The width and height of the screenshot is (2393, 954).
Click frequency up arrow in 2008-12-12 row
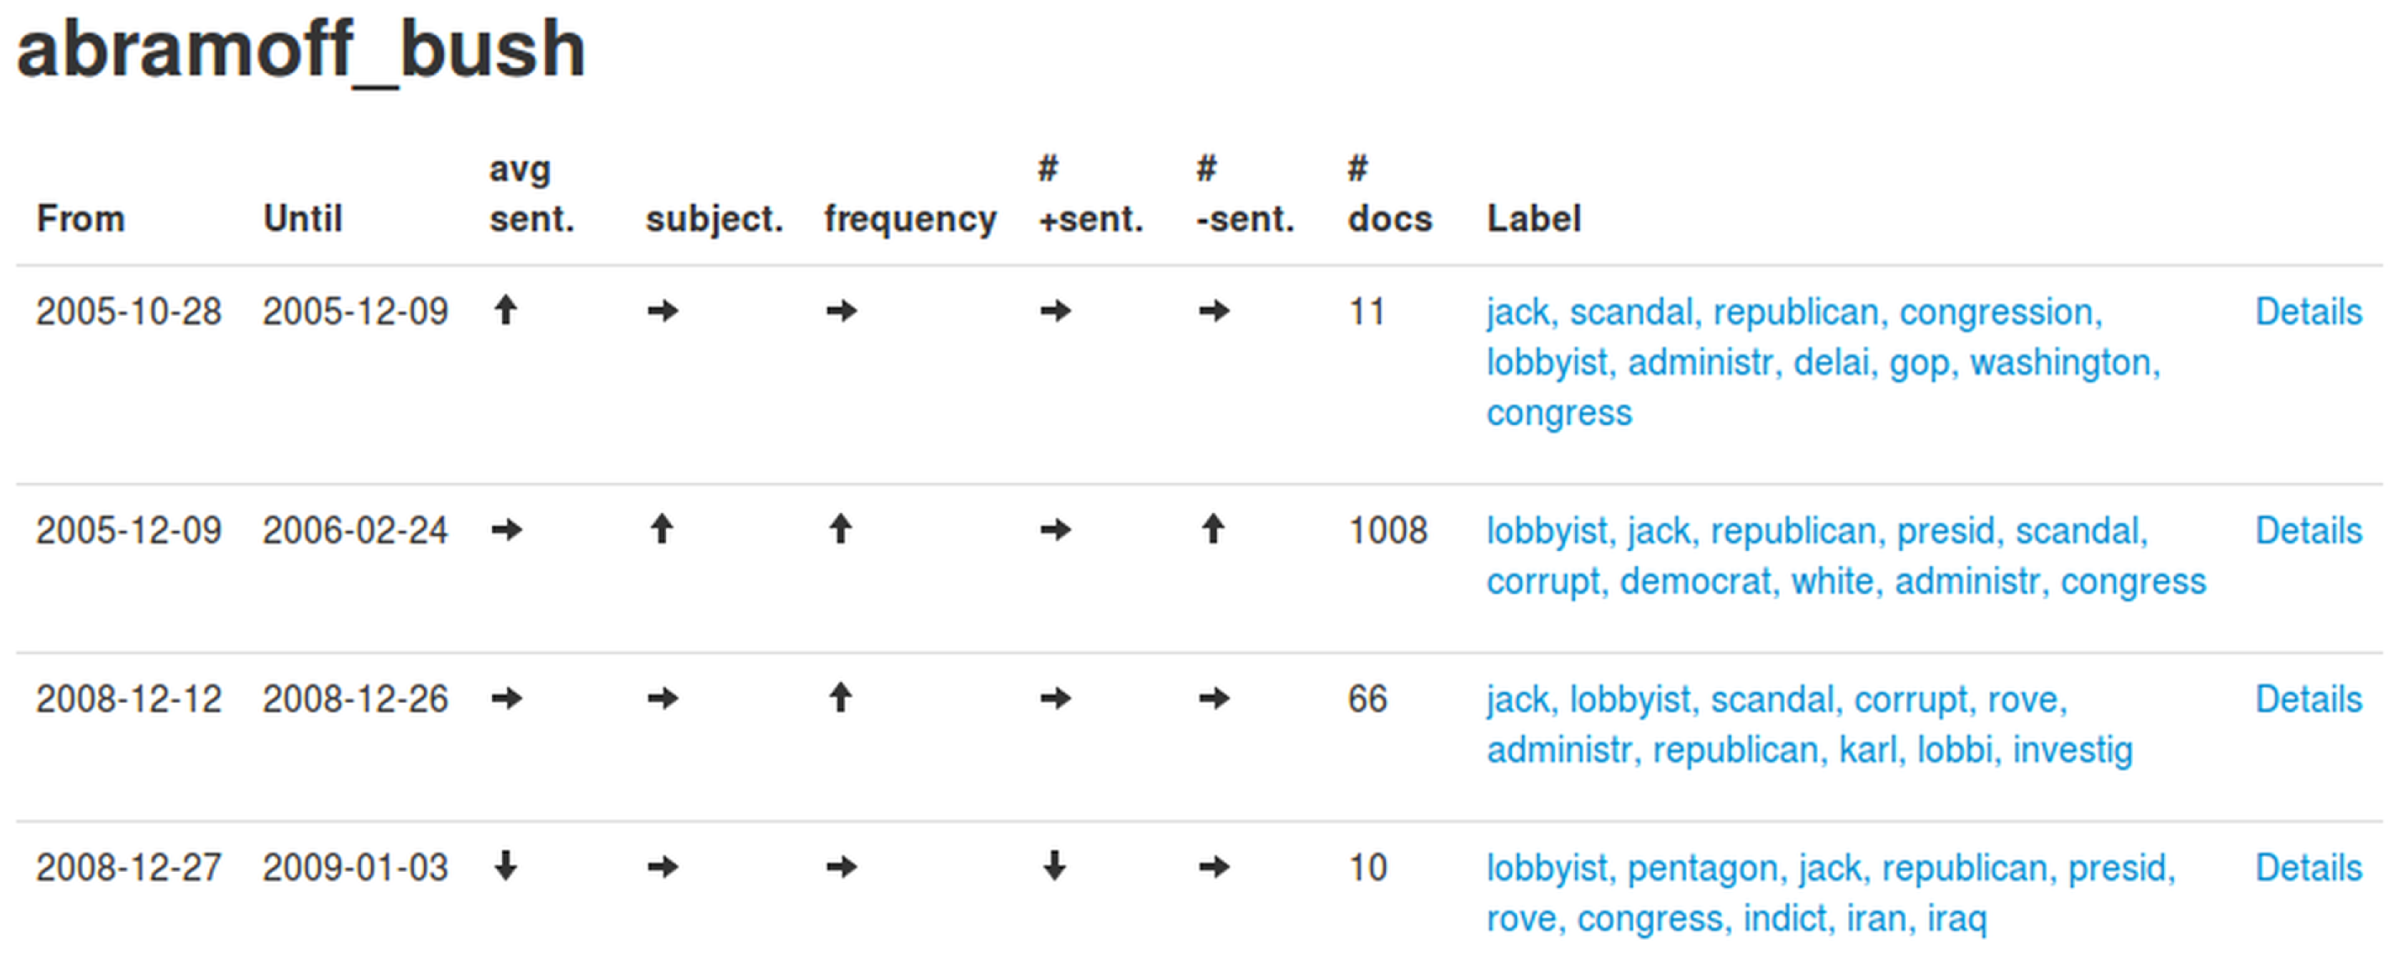point(841,698)
